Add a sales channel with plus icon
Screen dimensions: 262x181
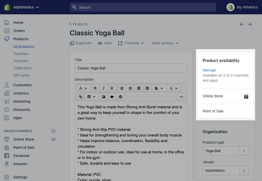click(53, 131)
